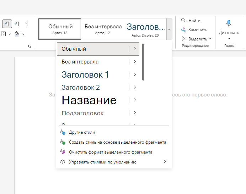Image resolution: width=246 pixels, height=194 pixels.
Task: Click the Заменить replace icon
Action: pos(183,30)
